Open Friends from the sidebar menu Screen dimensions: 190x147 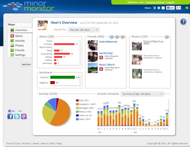tap(18, 50)
